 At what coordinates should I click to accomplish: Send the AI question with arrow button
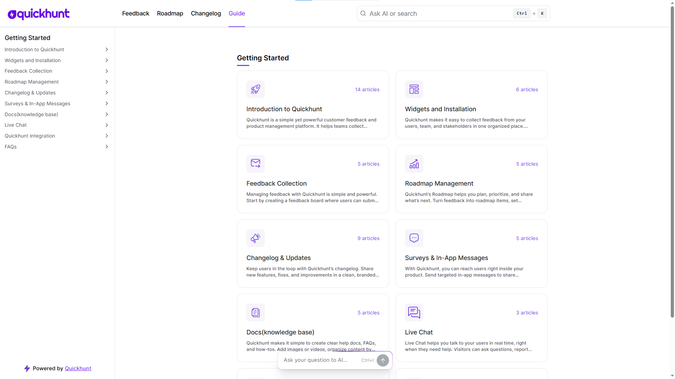383,360
